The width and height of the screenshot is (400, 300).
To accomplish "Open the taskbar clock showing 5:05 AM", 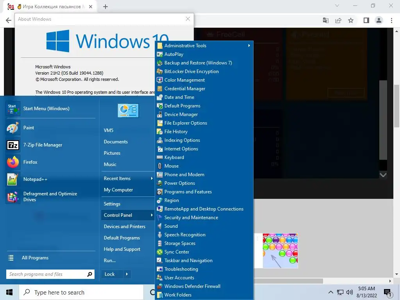I will pos(366,292).
